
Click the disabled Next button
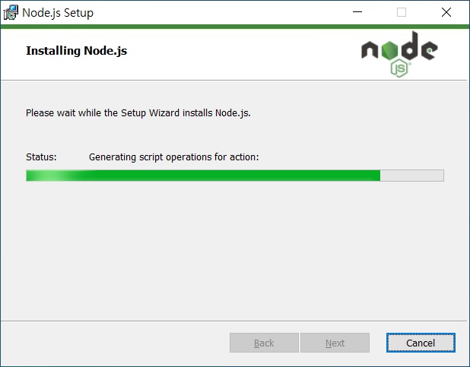click(x=335, y=343)
